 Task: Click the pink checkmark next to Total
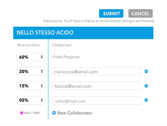click(22, 113)
